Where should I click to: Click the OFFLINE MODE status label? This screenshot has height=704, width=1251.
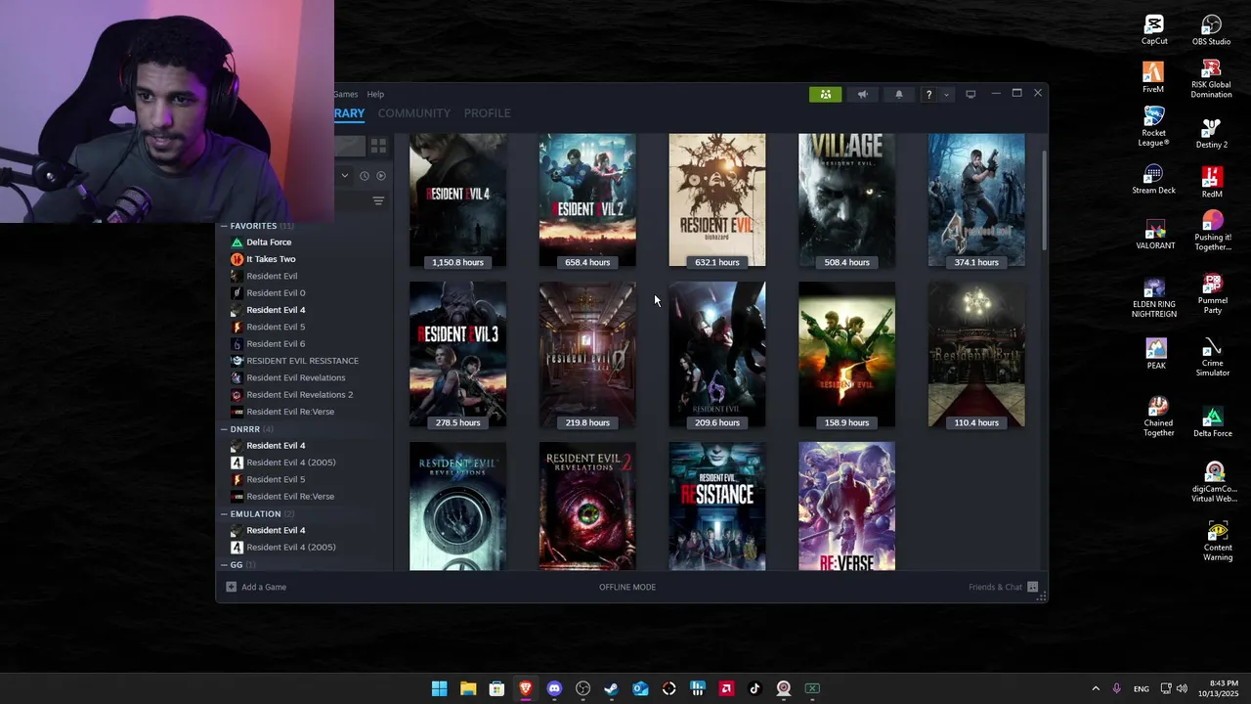(627, 587)
